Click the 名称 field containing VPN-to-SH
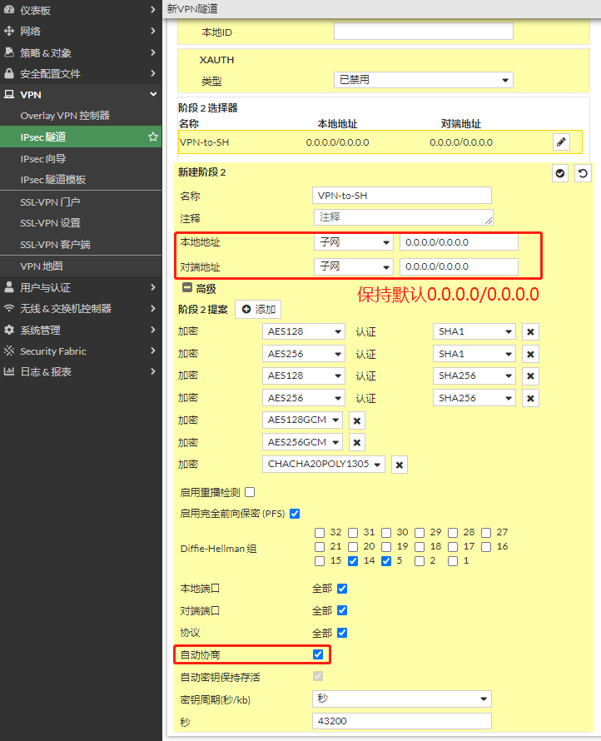 pos(402,196)
